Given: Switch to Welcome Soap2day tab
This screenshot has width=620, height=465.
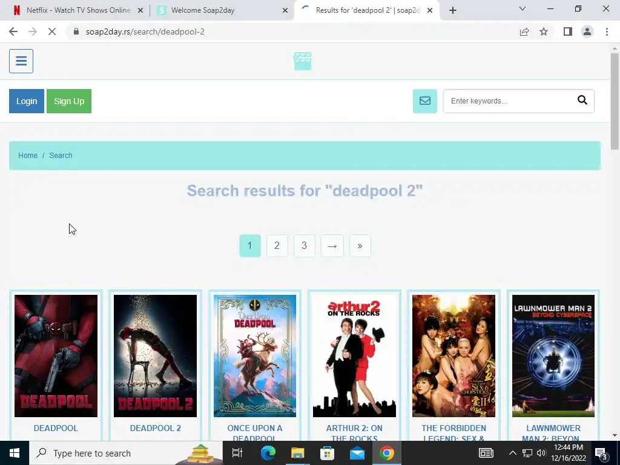Looking at the screenshot, I should [222, 10].
